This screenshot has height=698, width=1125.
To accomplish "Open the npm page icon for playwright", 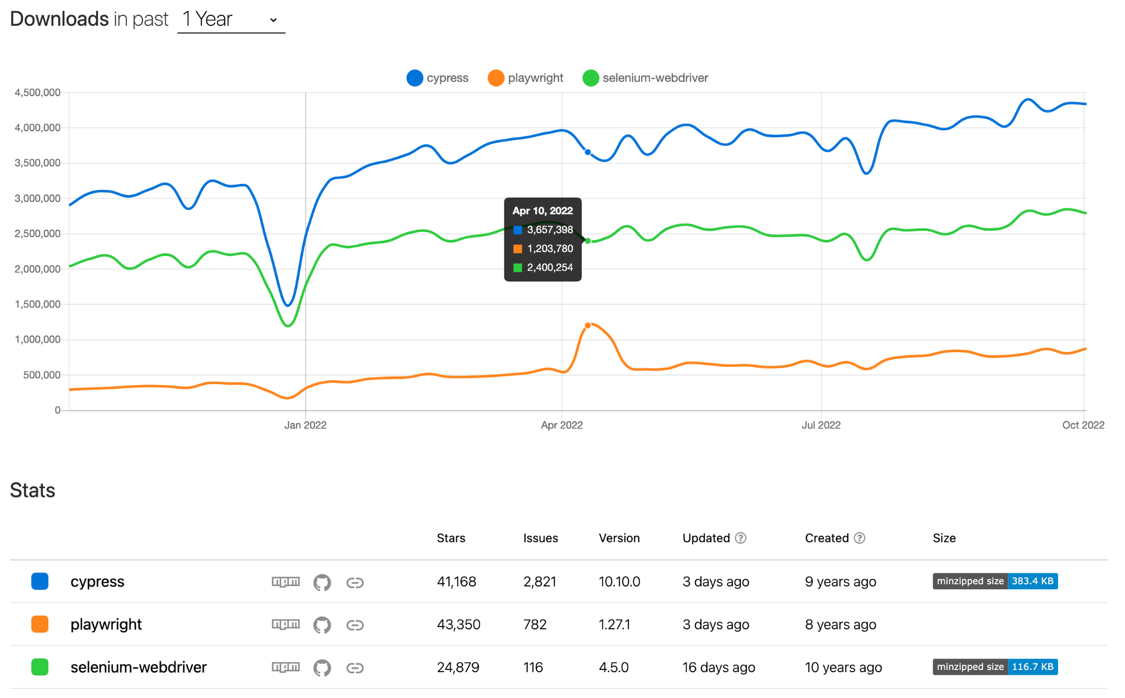I will click(286, 624).
